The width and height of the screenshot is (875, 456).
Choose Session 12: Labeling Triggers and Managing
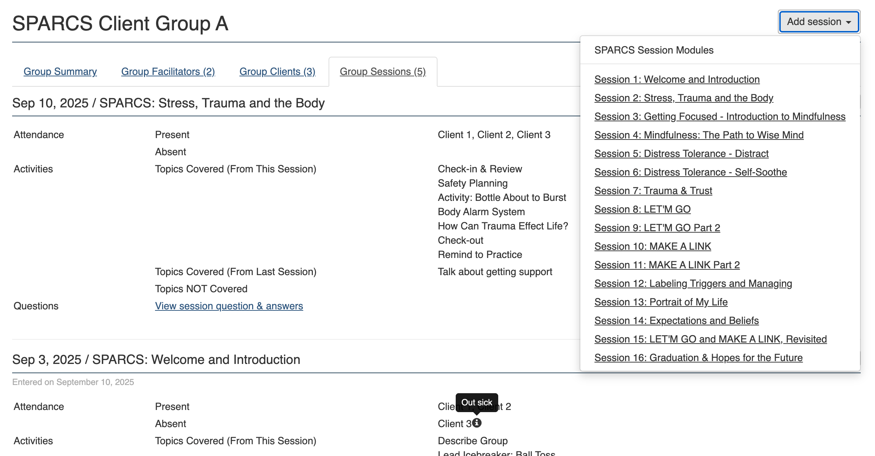pos(693,284)
